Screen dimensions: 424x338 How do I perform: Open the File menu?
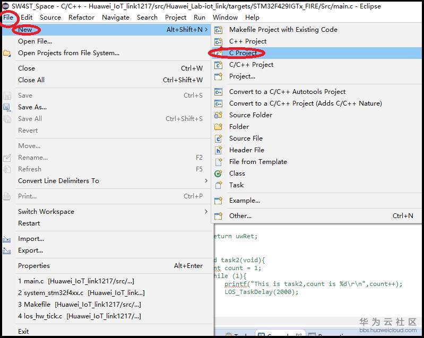8,18
